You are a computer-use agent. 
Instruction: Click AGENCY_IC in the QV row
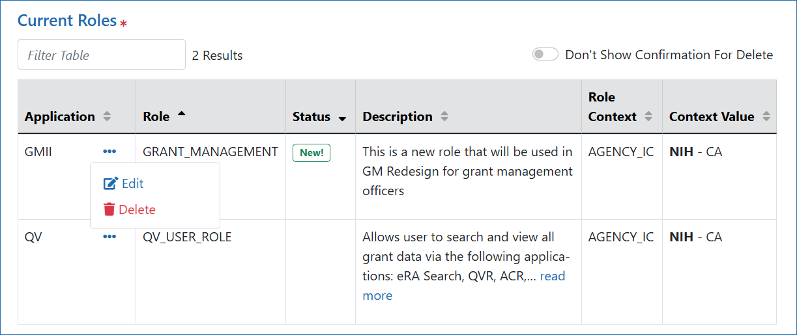(621, 237)
